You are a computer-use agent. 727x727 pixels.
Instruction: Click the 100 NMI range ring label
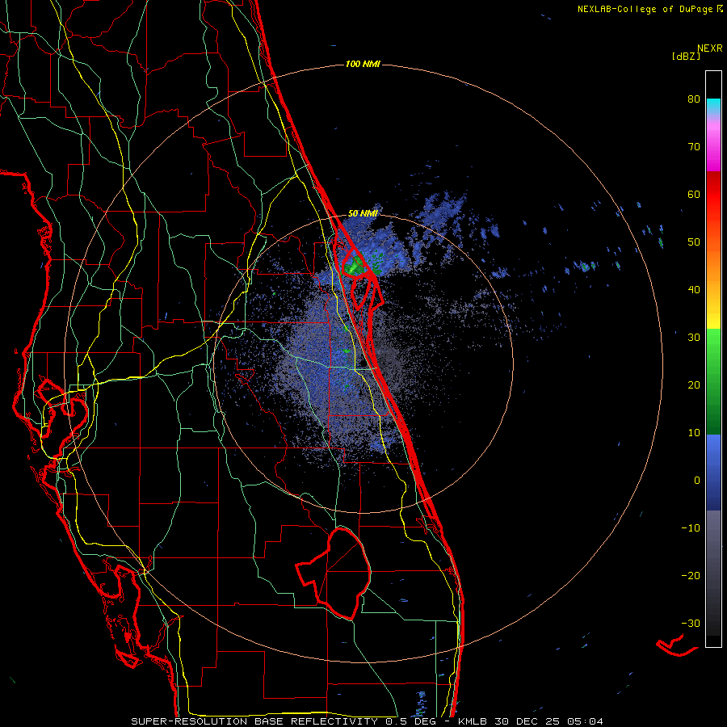tap(363, 64)
